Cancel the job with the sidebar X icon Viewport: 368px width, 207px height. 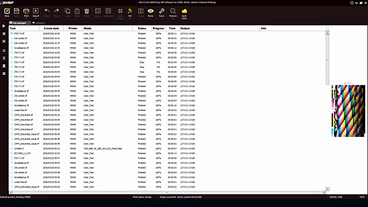pos(4,41)
